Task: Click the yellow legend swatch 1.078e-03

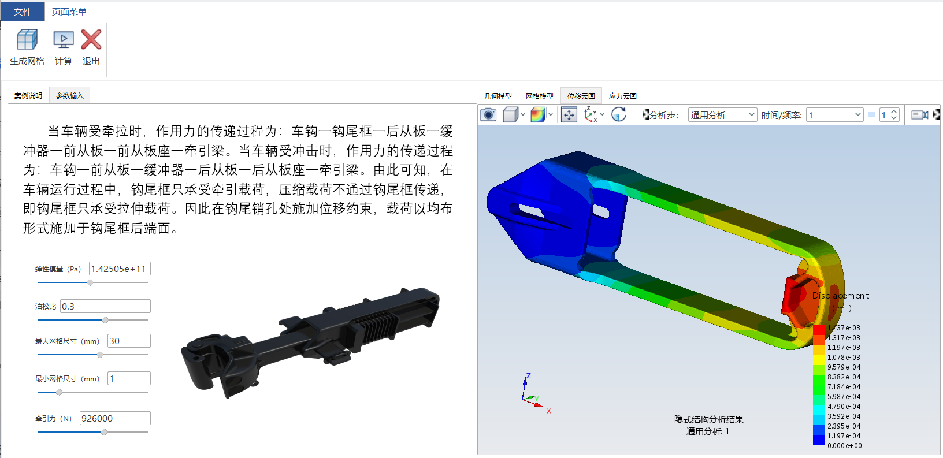Action: (x=819, y=359)
